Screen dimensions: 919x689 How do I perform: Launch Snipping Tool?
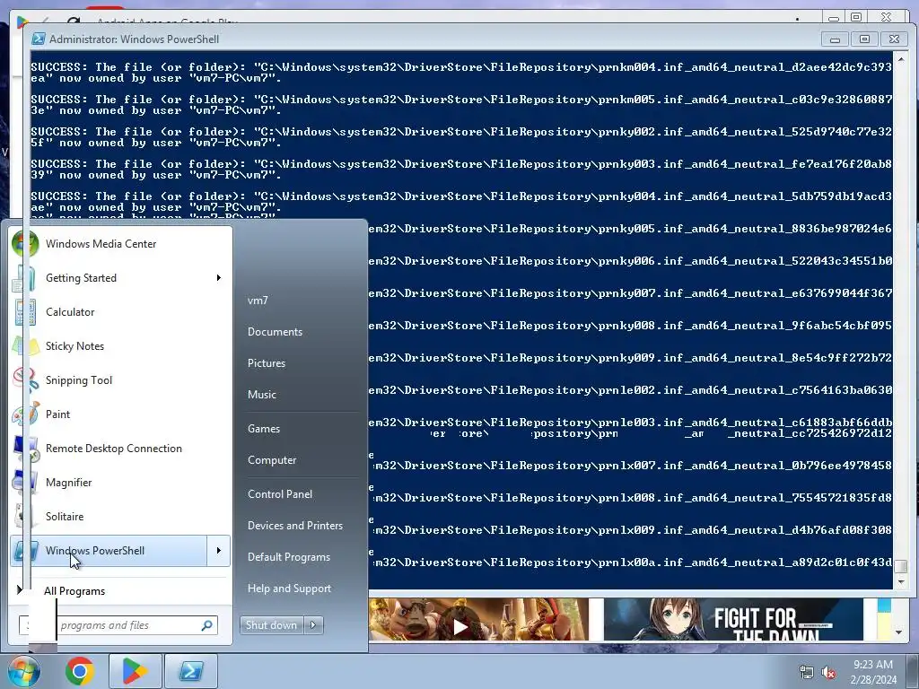click(x=120, y=379)
